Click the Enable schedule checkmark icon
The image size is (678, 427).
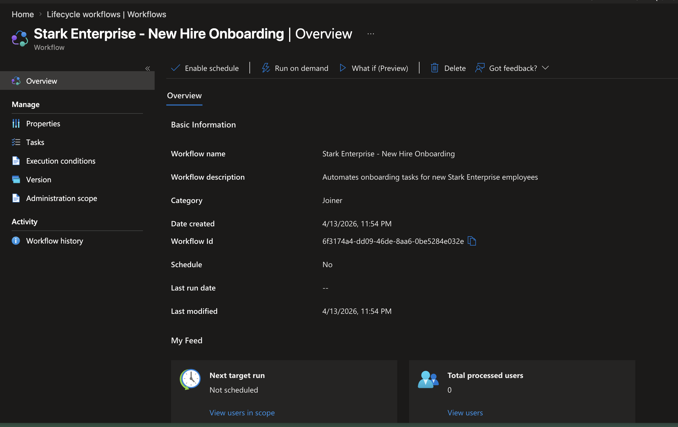coord(176,68)
